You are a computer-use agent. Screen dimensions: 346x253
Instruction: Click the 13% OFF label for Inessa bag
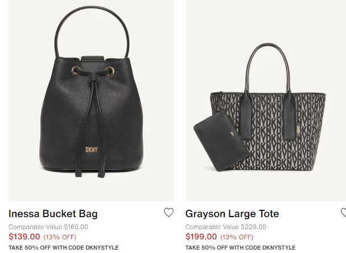tap(60, 237)
